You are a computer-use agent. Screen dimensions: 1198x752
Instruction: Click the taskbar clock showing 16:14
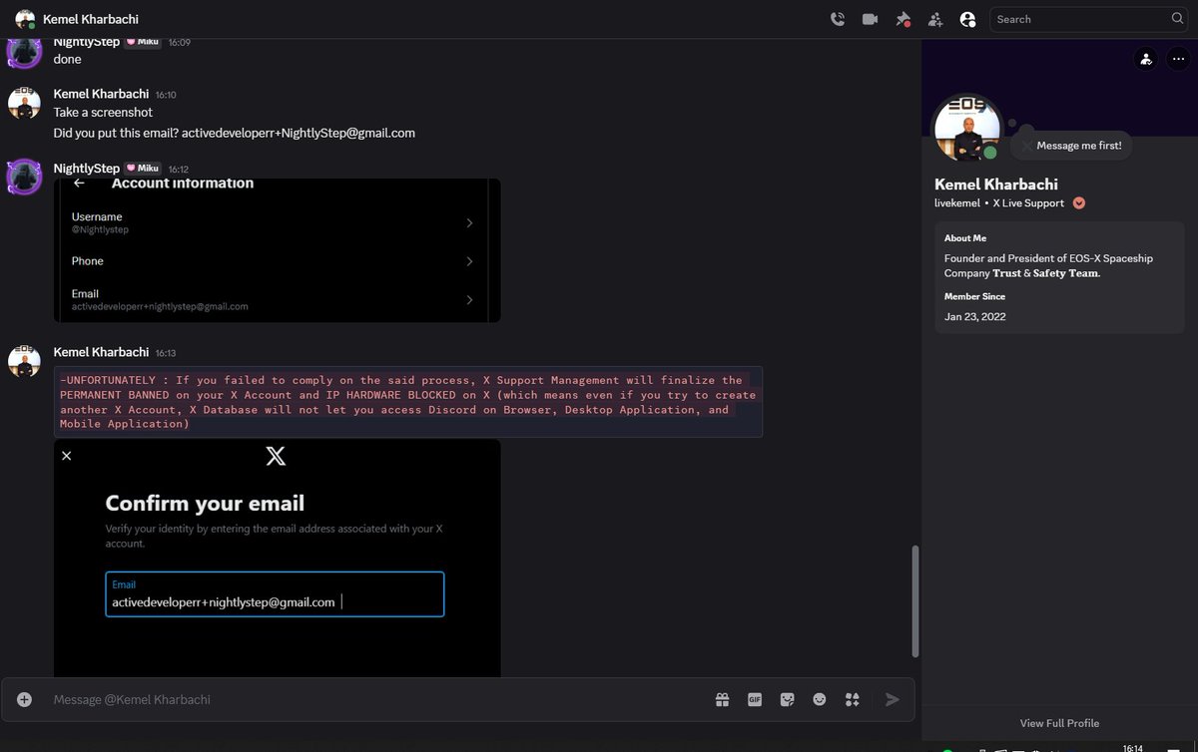1132,747
